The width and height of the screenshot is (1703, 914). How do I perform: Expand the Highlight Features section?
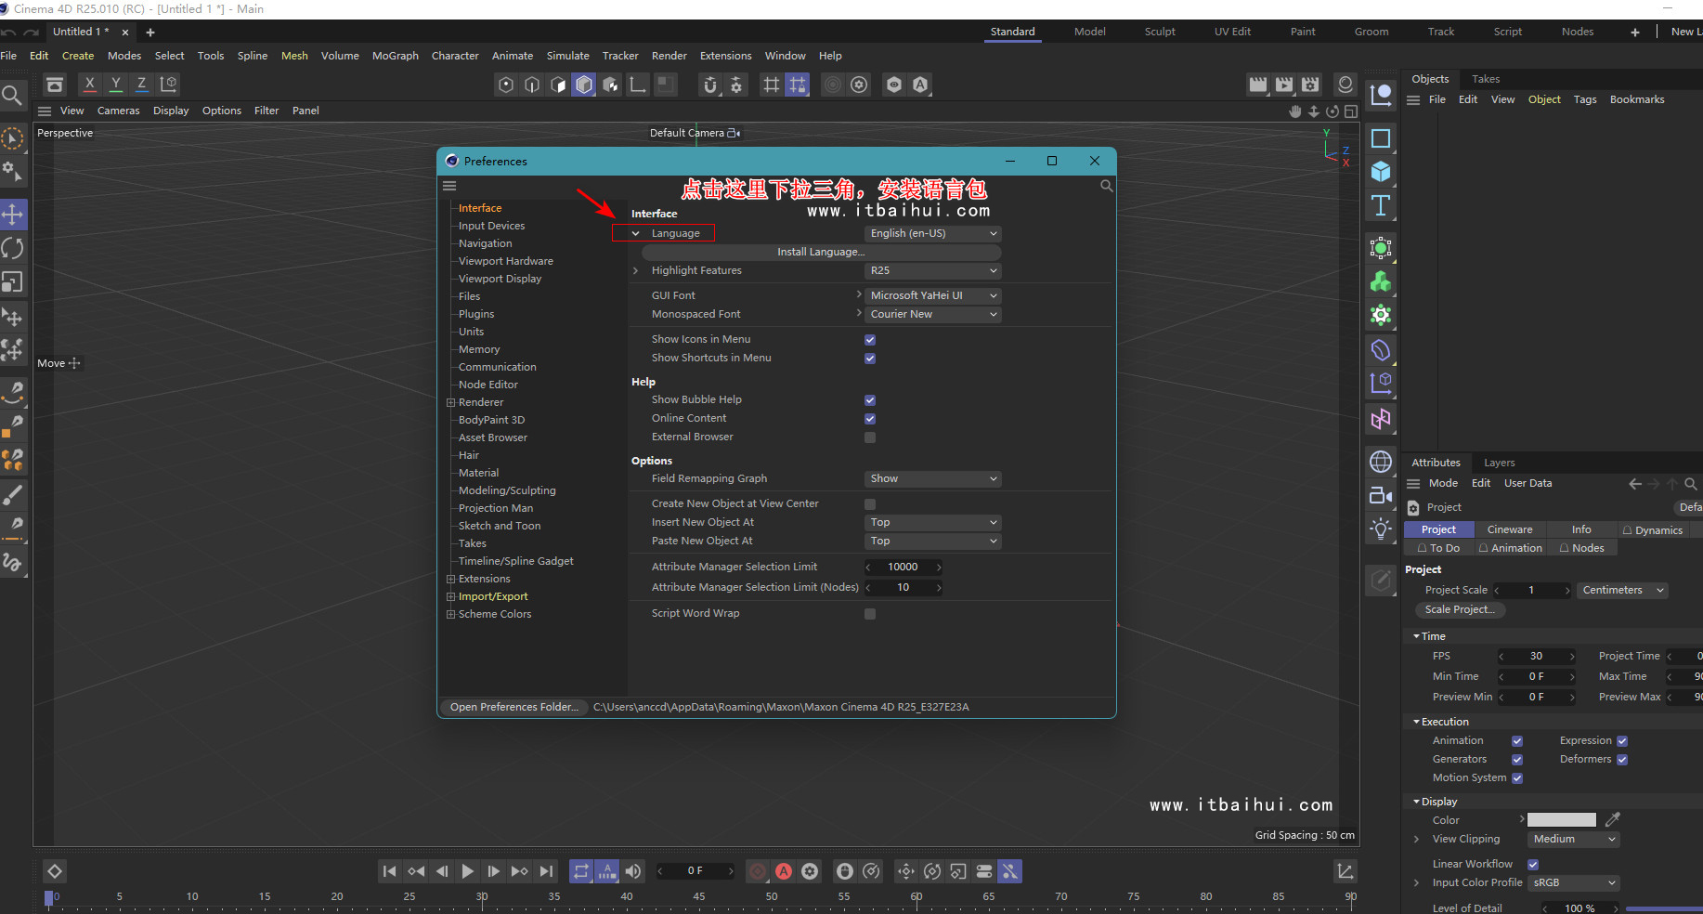pos(635,270)
